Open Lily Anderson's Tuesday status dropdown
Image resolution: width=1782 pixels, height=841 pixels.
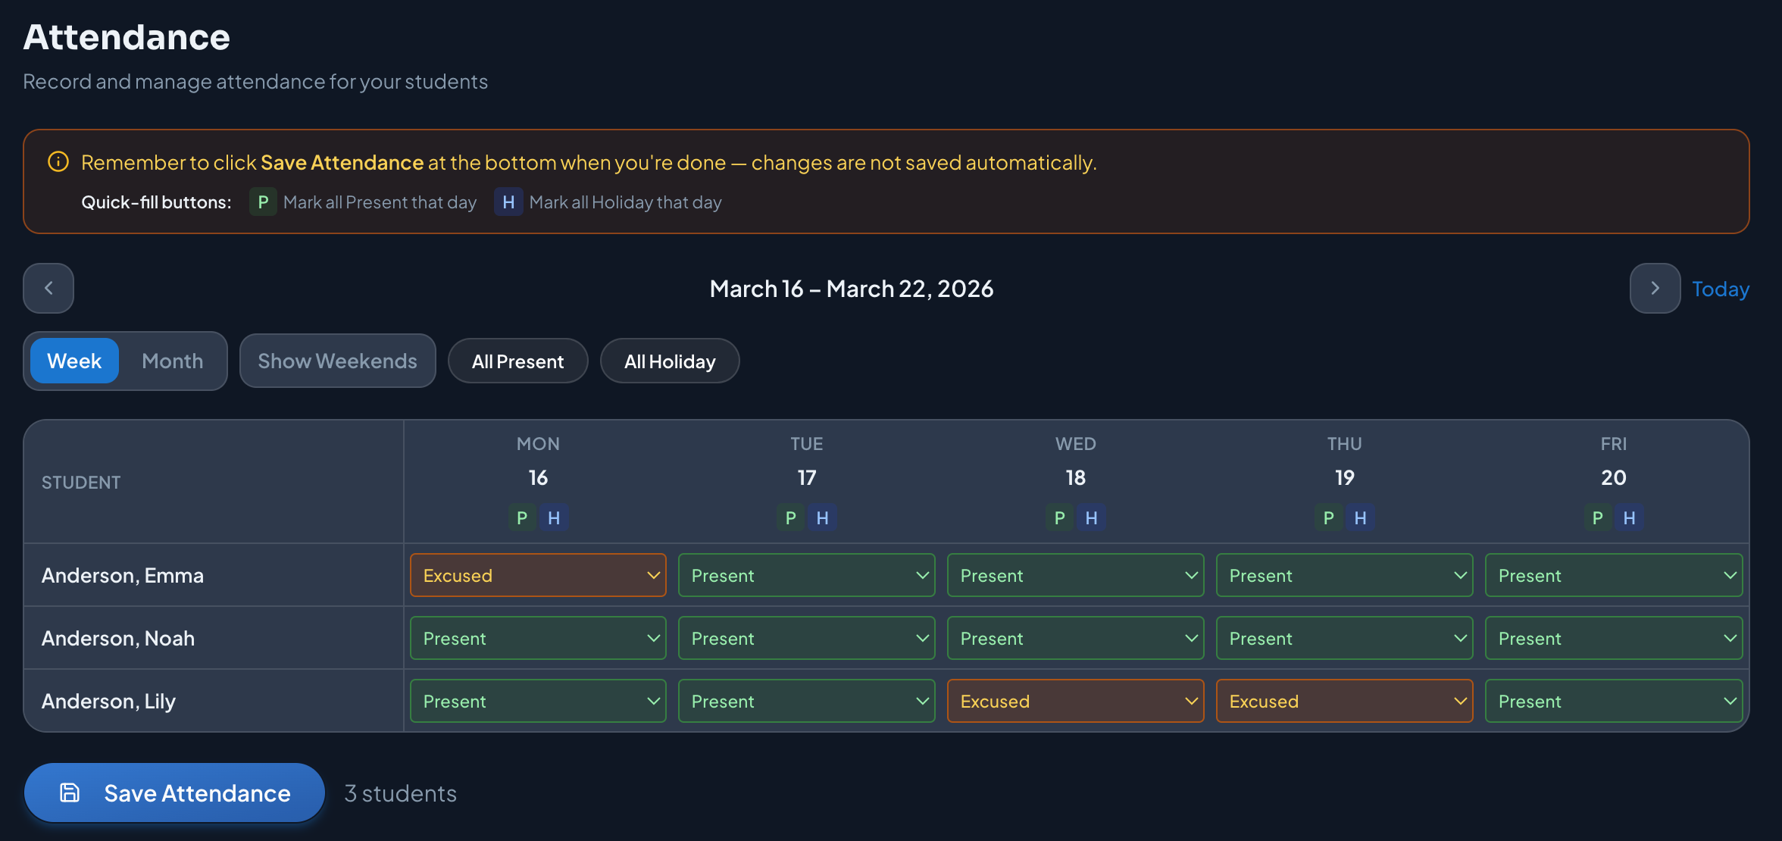[807, 701]
